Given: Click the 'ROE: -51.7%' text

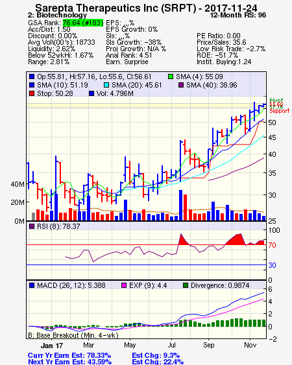Looking at the screenshot, I should pyautogui.click(x=217, y=55).
